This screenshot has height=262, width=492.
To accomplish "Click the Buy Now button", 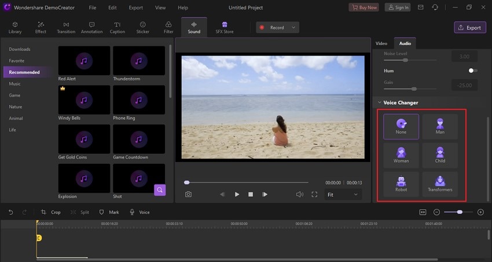I will coord(364,8).
